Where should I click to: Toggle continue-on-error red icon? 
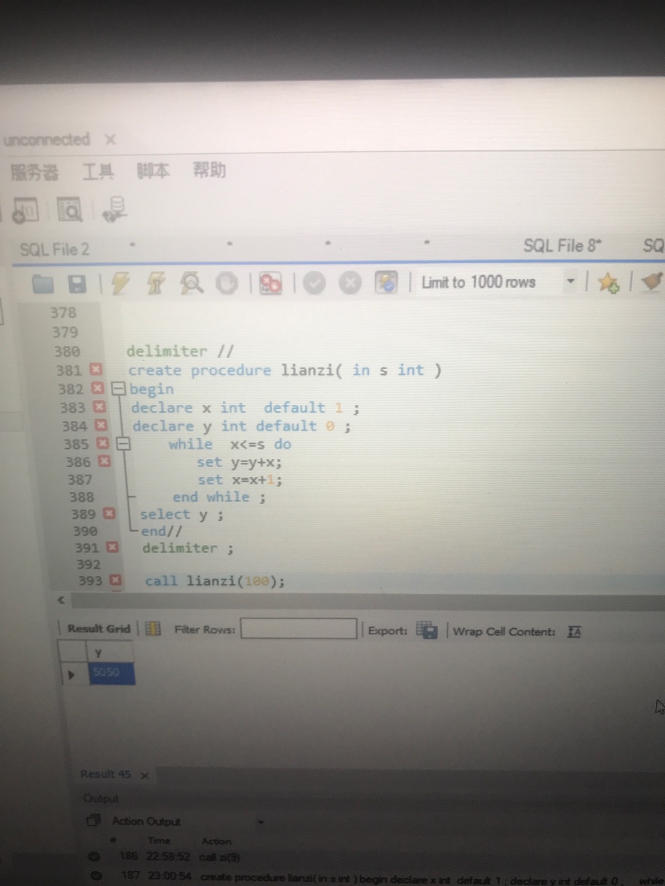[x=270, y=283]
